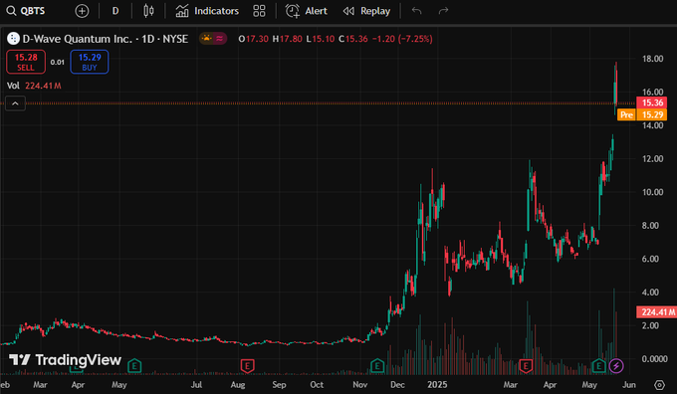Click the green earnings E marker near Nov
Screen dimensions: 677x394
[x=377, y=366]
